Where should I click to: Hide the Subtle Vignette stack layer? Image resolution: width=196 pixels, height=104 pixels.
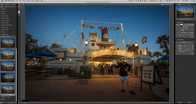177,25
